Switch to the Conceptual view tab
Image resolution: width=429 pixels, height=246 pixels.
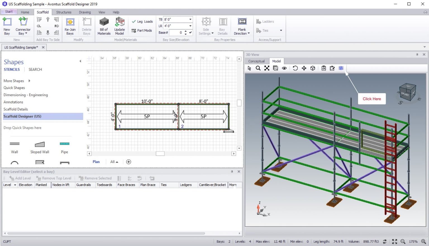256,61
